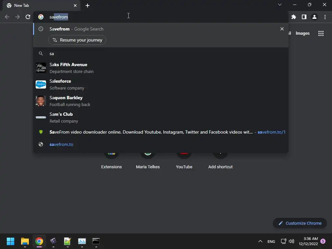
Task: Open SaveFrom video downloader suggestion
Action: click(161, 132)
